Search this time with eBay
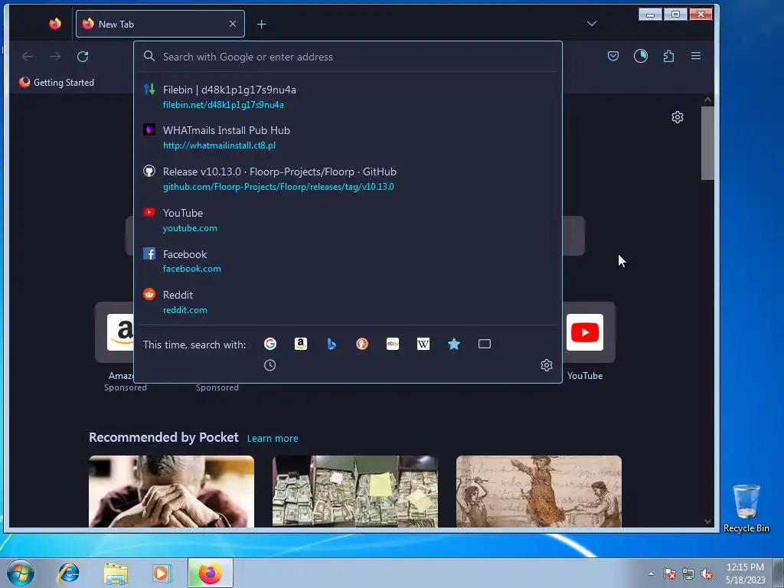The width and height of the screenshot is (784, 588). [x=393, y=344]
